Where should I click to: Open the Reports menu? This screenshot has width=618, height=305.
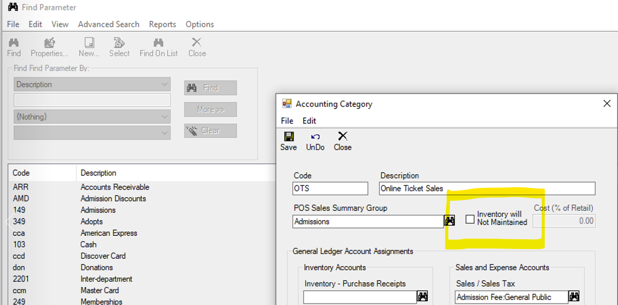coord(162,24)
